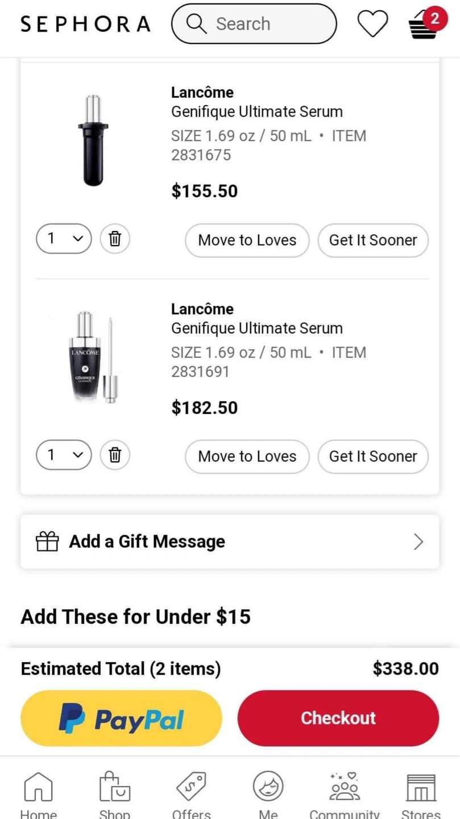Pay with the PayPal button
Viewport: 460px width, 819px height.
(121, 718)
